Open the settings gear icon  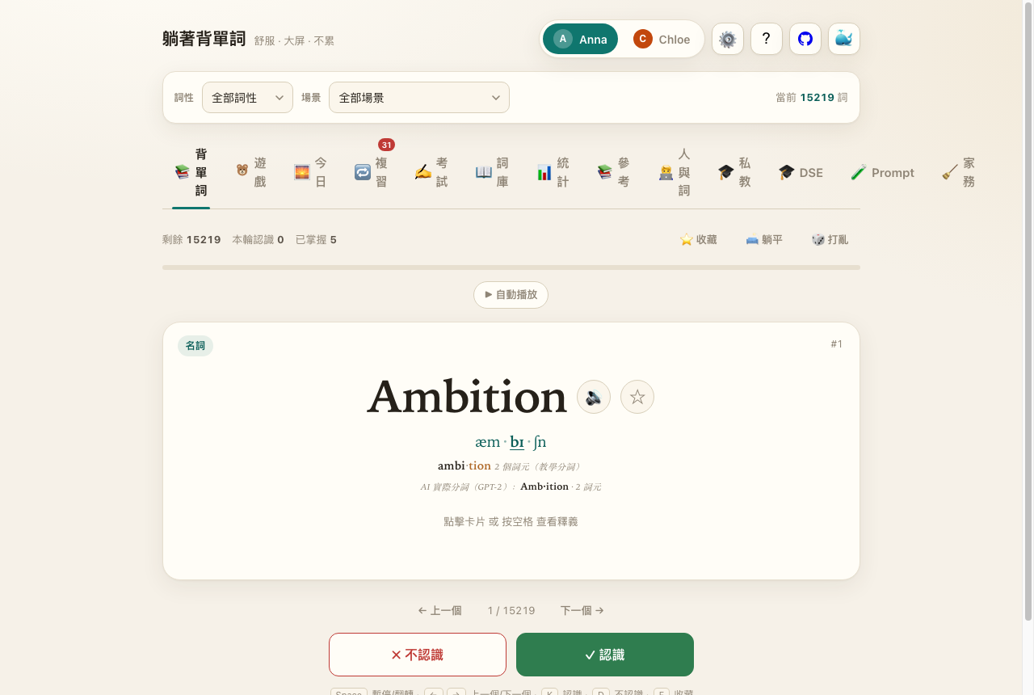coord(728,39)
